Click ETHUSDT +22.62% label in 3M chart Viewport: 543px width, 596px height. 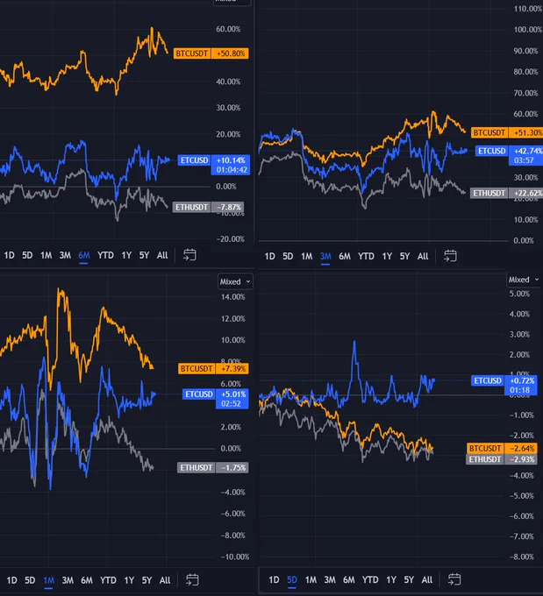point(506,193)
